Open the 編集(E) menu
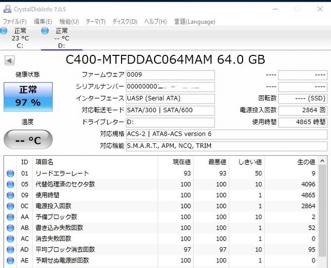The image size is (331, 268). (x=43, y=22)
